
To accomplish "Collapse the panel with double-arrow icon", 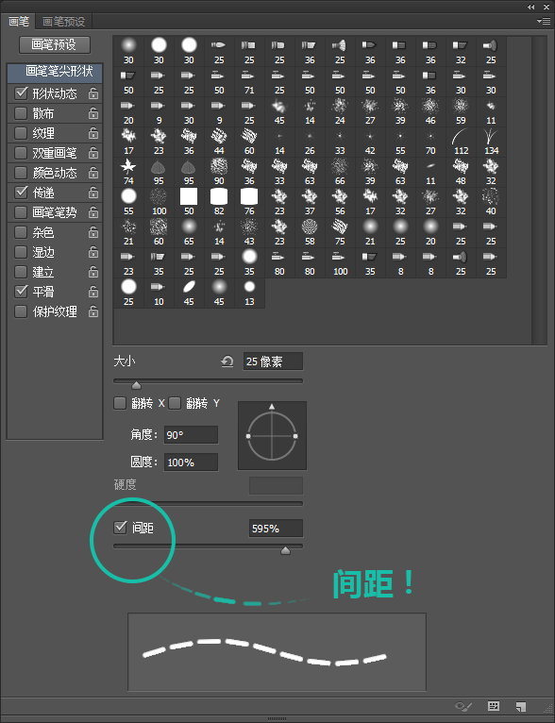I will pyautogui.click(x=531, y=7).
